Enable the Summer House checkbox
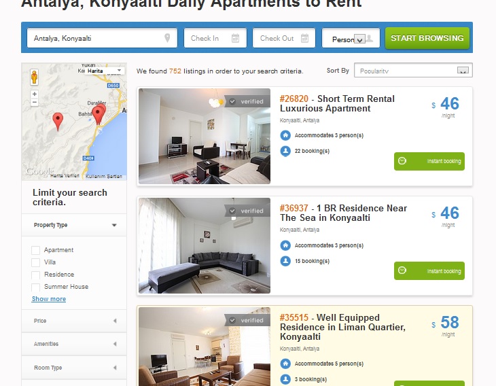 36,287
